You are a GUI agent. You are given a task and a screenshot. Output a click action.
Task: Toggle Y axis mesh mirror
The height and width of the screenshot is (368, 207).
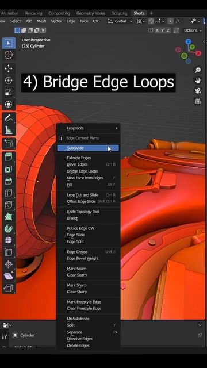[162, 30]
